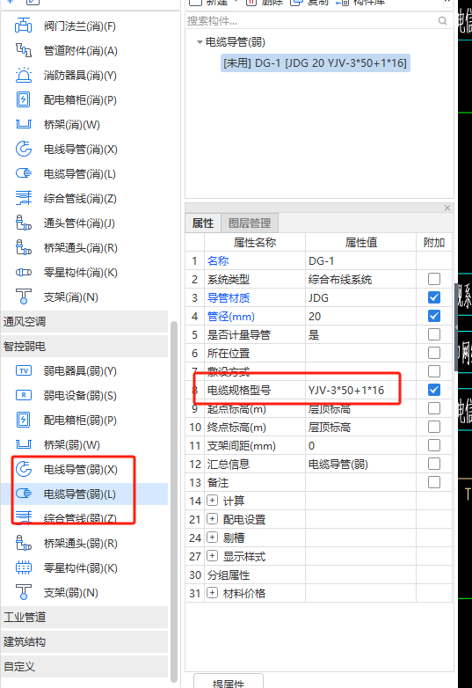Image resolution: width=472 pixels, height=688 pixels.
Task: Select the 电缆导管(消)(L) icon
Action: [x=23, y=173]
